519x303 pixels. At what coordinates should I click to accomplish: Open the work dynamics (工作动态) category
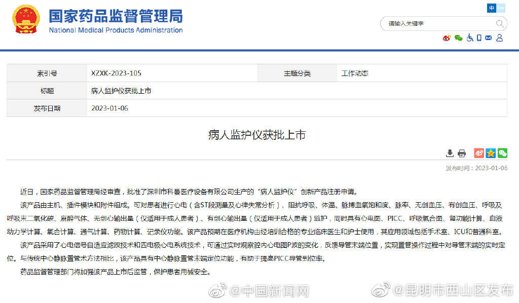coord(355,72)
